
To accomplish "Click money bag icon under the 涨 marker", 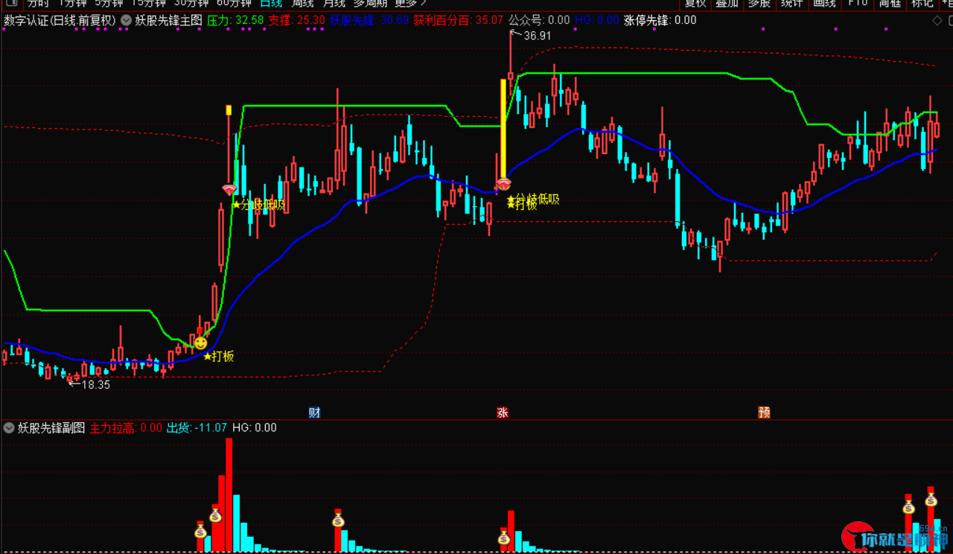I will tap(503, 537).
